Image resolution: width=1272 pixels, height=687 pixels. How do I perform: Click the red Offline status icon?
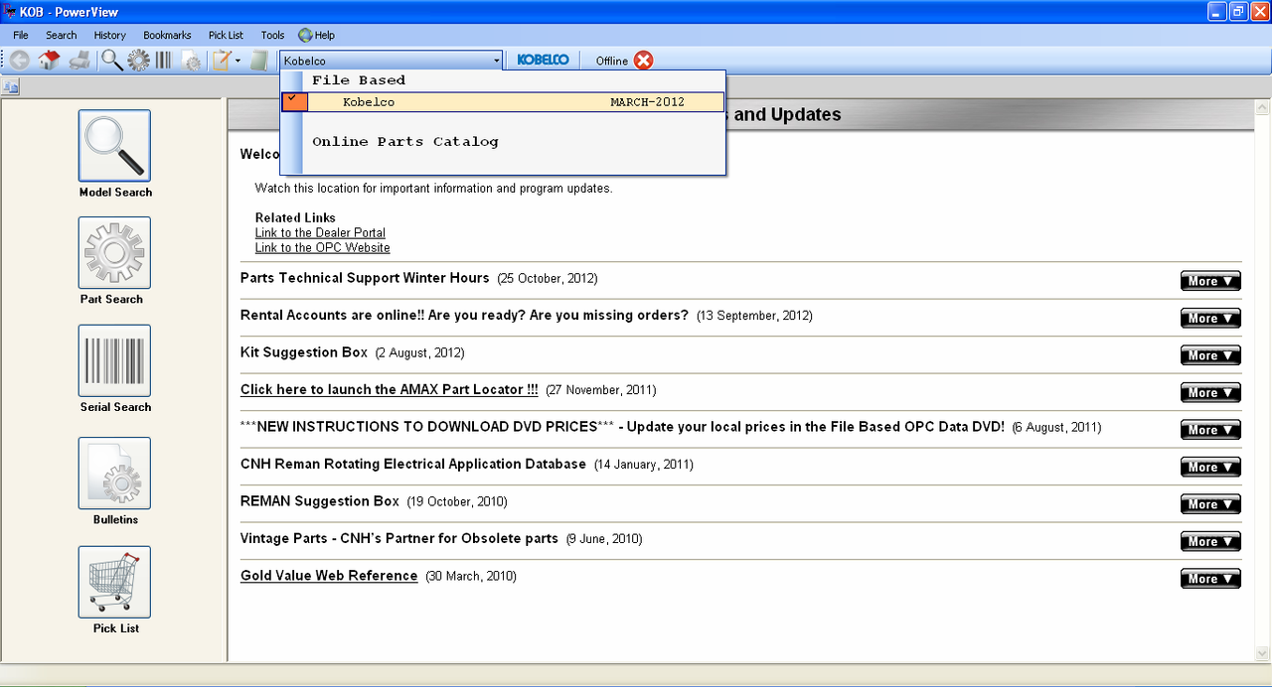coord(644,61)
